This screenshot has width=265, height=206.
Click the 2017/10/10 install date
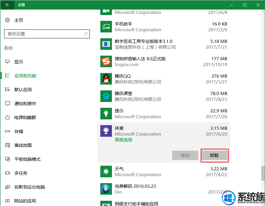(x=215, y=65)
